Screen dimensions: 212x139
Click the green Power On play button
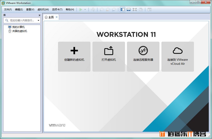81,10
